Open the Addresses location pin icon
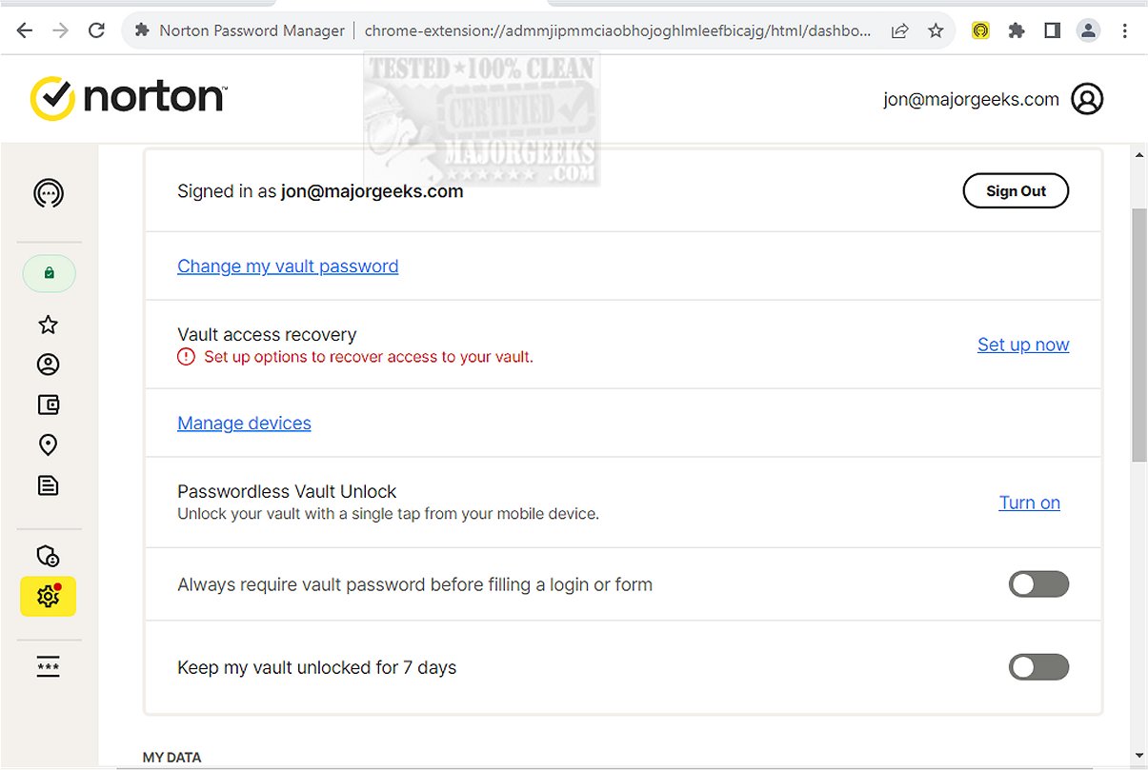1148x770 pixels. [49, 444]
